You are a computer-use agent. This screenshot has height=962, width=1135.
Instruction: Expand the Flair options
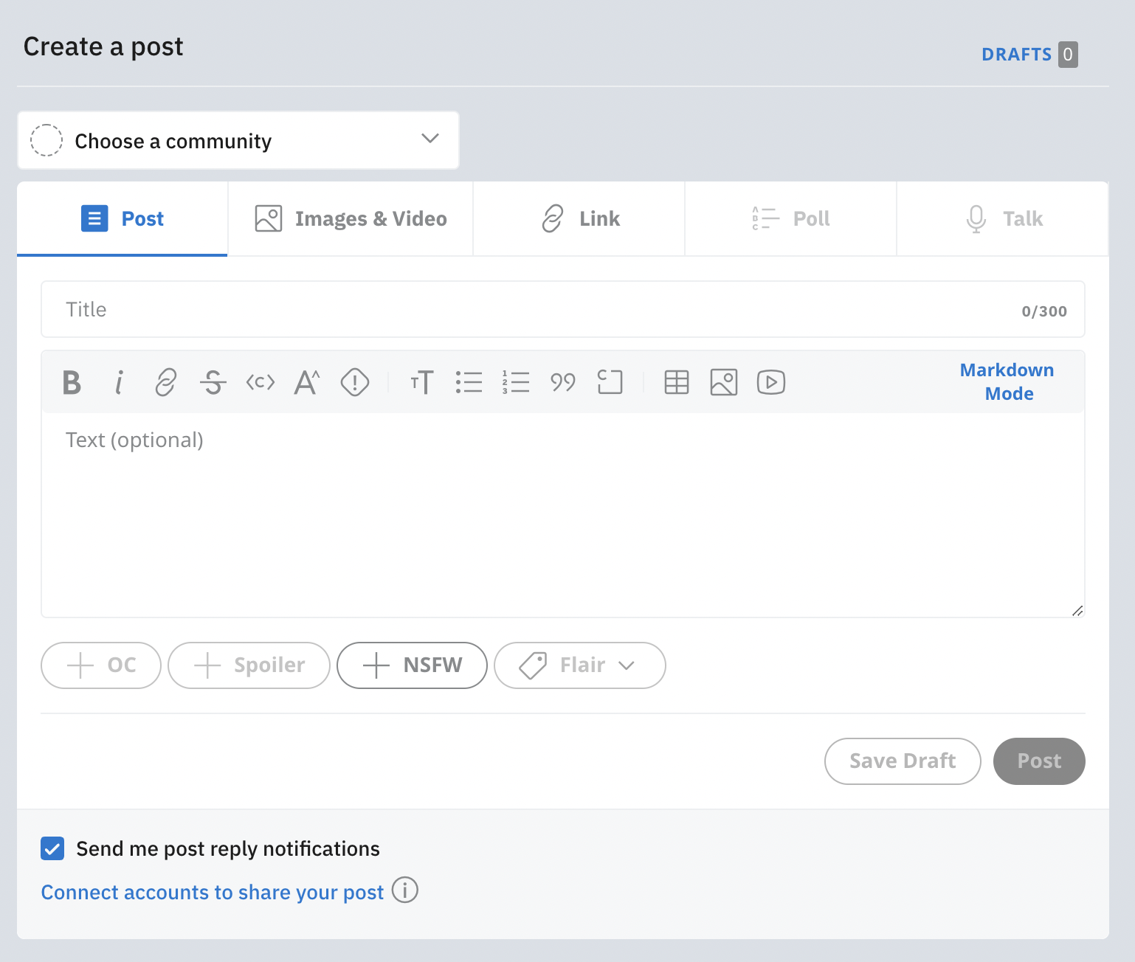[579, 665]
